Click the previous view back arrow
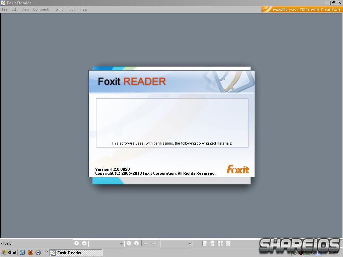The image size is (343, 257). pos(146,243)
